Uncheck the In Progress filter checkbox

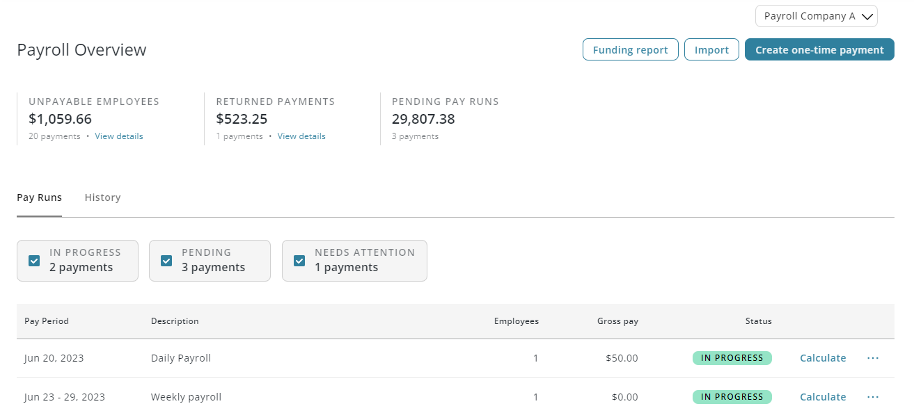[34, 261]
